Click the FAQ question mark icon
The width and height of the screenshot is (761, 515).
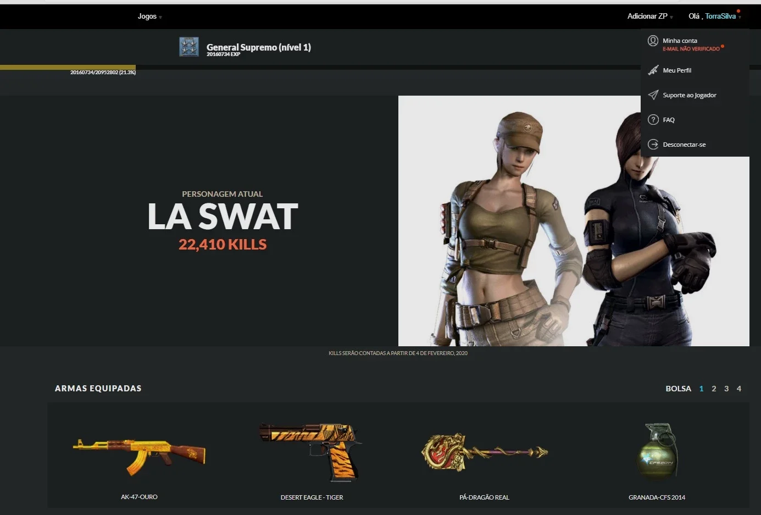tap(653, 120)
